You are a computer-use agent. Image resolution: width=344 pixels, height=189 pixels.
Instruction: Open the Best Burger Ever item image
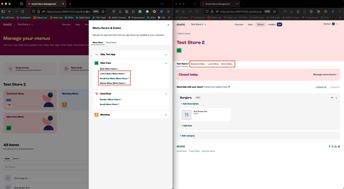coord(186,115)
